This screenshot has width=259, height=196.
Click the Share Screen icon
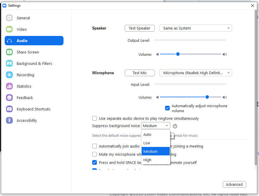(9, 52)
